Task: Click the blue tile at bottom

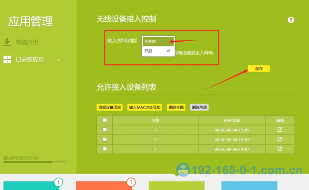Action: tap(249, 186)
